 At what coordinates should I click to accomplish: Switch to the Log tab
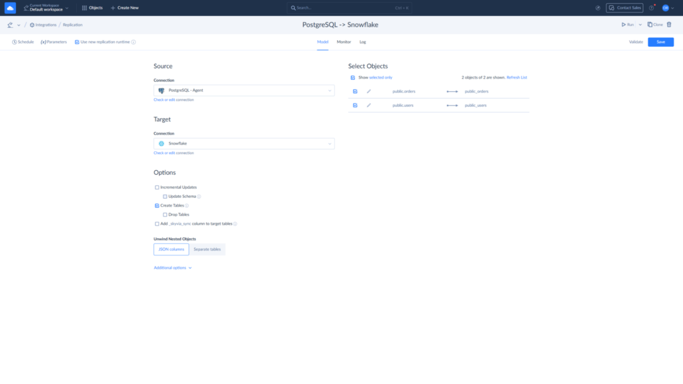coord(362,42)
